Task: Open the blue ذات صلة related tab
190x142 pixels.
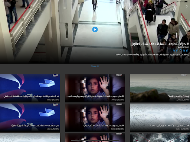Action: (95, 66)
